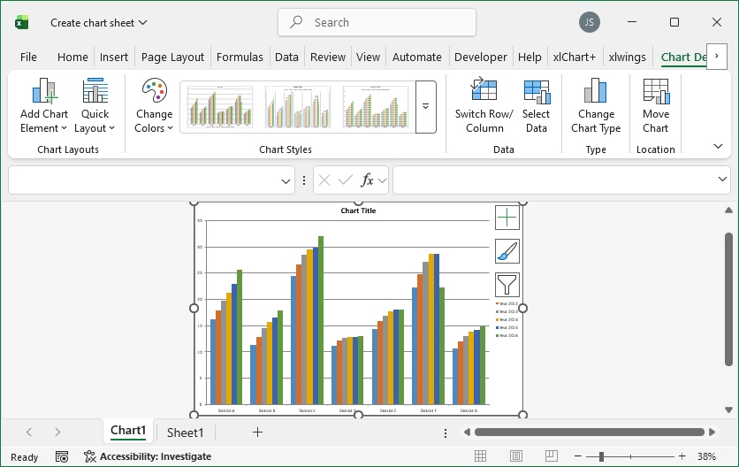Cancel the formula entry with X
Screen dimensions: 739x467
coord(324,180)
